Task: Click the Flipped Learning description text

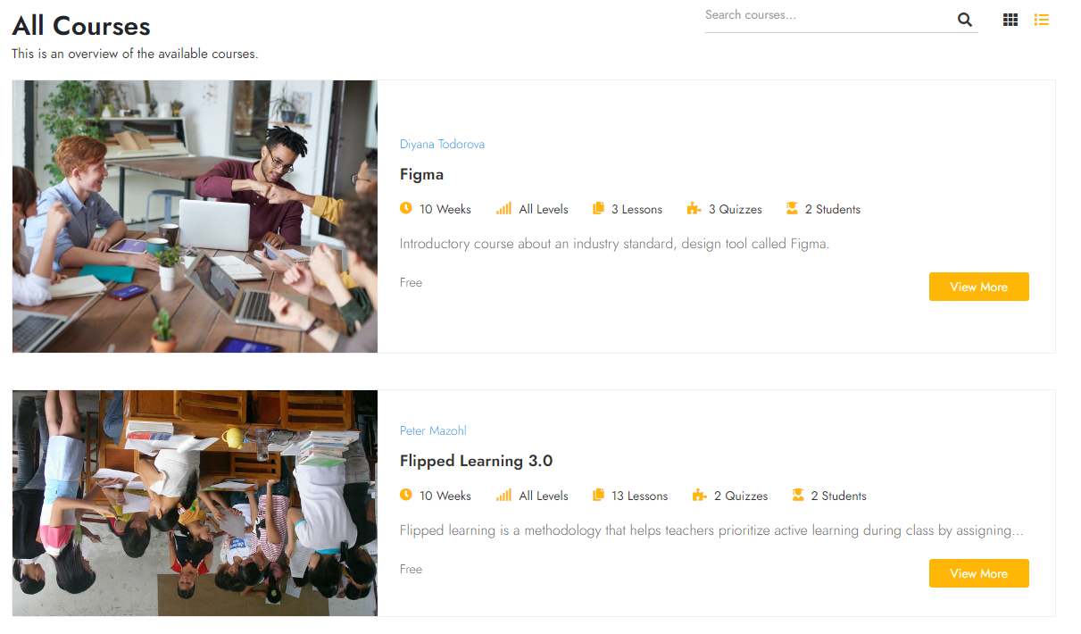Action: click(711, 530)
